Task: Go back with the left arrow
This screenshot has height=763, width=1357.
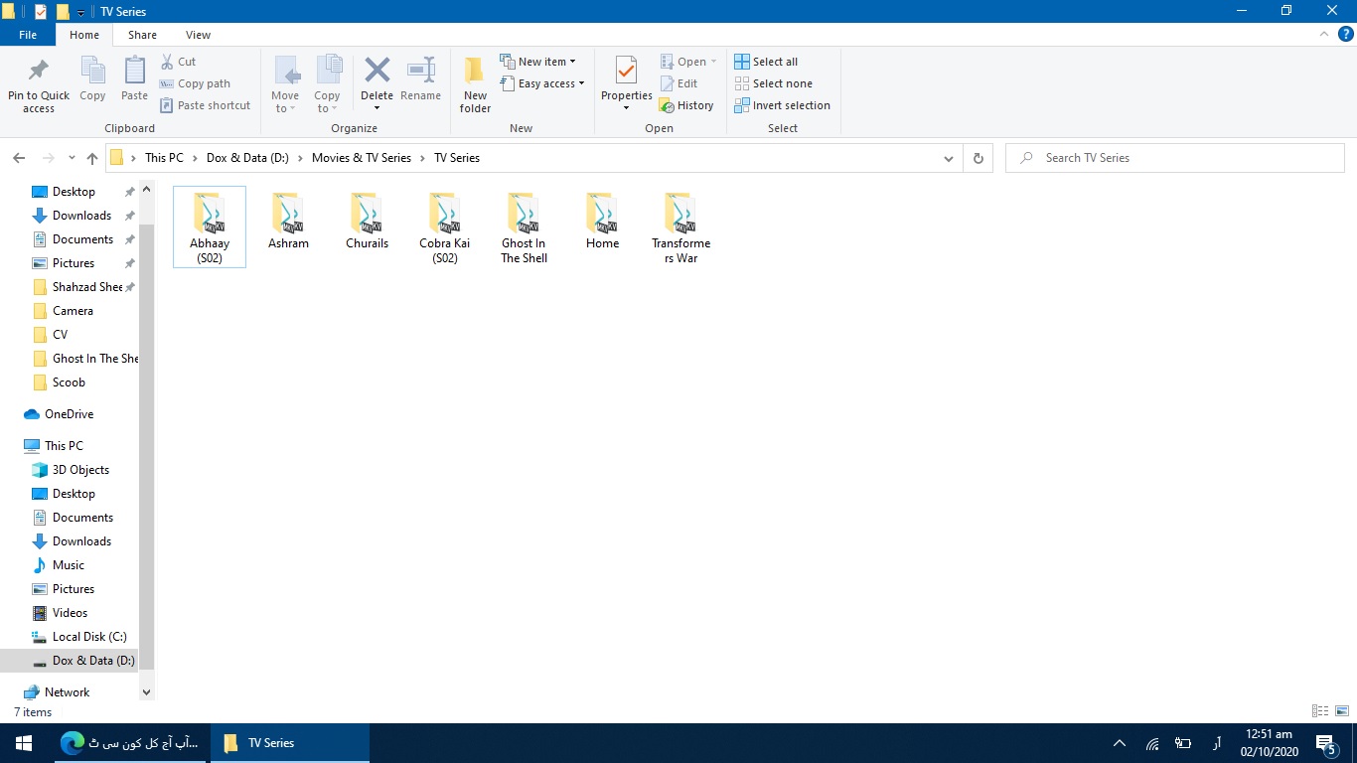Action: (x=19, y=158)
